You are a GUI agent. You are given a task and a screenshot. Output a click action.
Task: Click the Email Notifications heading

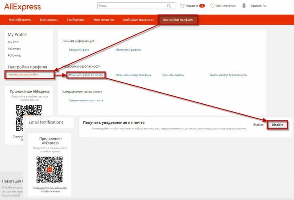click(x=46, y=122)
